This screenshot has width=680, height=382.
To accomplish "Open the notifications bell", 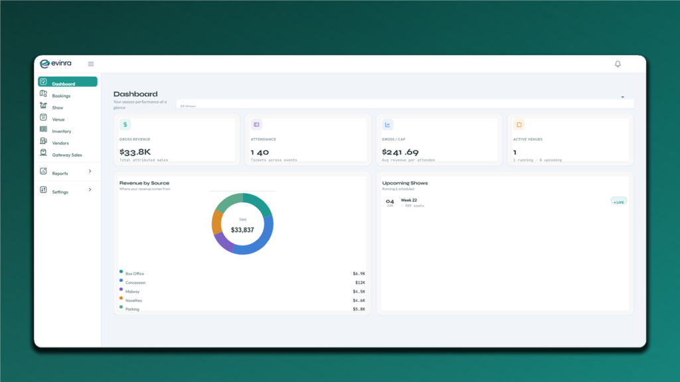I will pos(618,64).
